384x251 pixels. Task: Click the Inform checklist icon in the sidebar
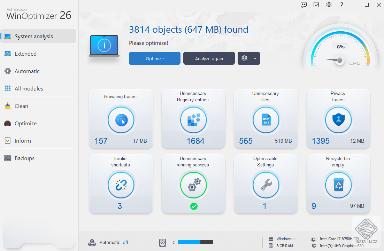click(x=8, y=140)
